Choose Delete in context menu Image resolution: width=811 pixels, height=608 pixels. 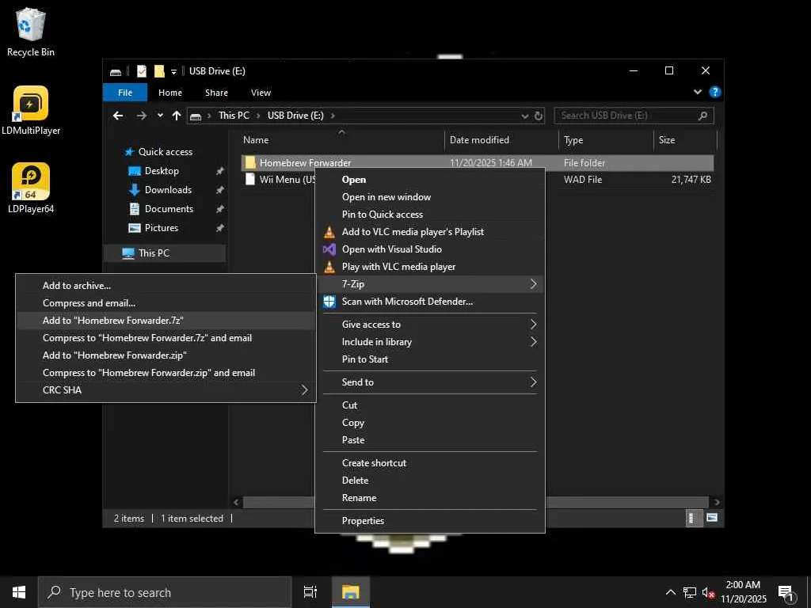coord(430,481)
